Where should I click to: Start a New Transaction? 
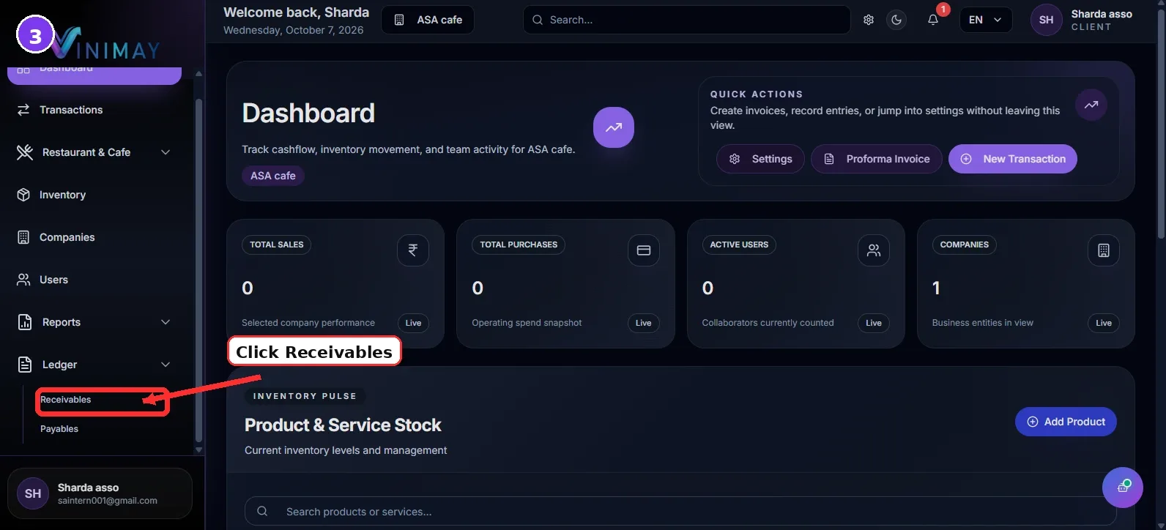click(1013, 159)
